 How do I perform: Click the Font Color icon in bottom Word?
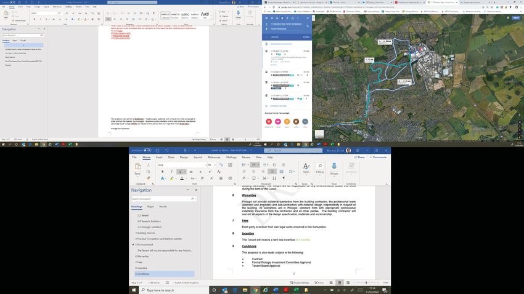[182, 178]
